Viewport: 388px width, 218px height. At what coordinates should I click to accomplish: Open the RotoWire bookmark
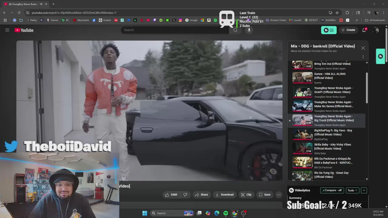pos(328,20)
